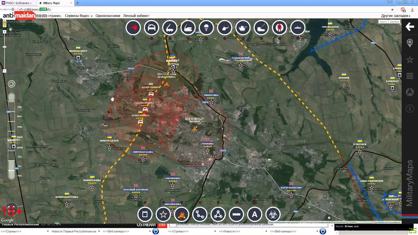Select the checkpoint block icon in bottom toolbar
Screen dimensions: 418x235
pos(145,214)
